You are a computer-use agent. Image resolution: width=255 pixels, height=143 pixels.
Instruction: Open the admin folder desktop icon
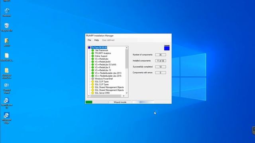pos(7,42)
